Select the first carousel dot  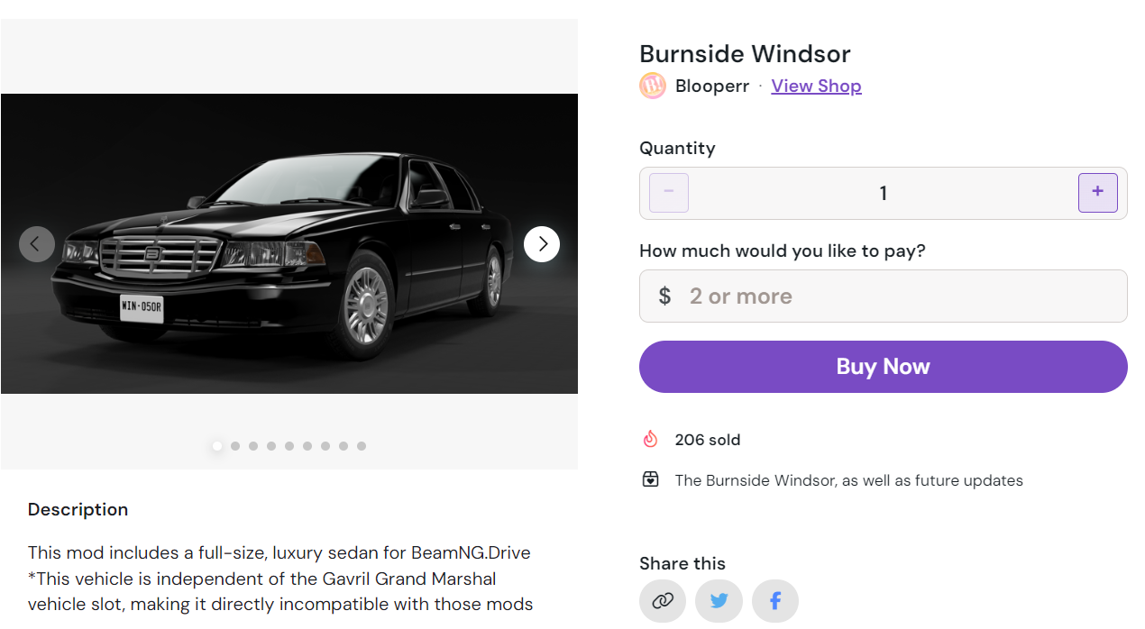coord(217,446)
